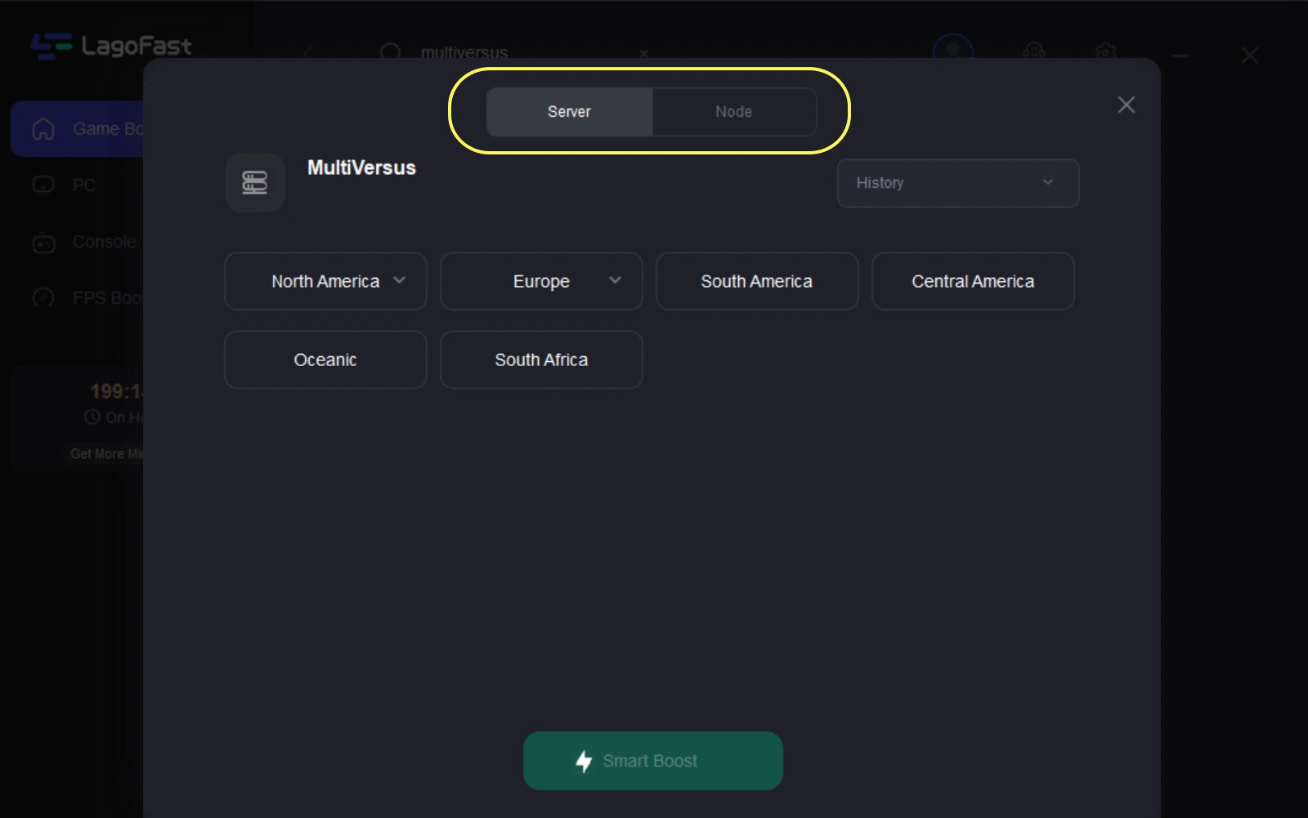Select the Central America server region
The height and width of the screenshot is (818, 1308).
(972, 281)
